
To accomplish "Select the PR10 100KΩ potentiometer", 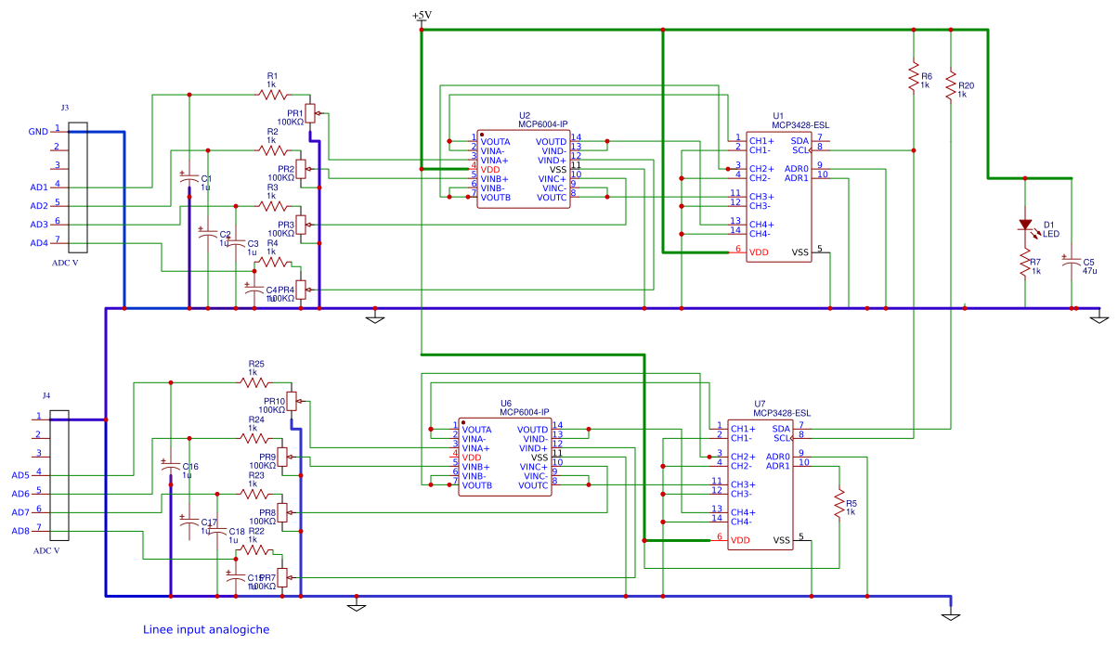I will coord(292,401).
